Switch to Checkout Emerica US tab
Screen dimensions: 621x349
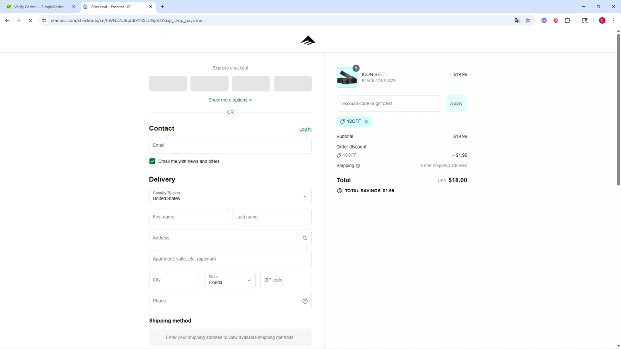(x=118, y=7)
